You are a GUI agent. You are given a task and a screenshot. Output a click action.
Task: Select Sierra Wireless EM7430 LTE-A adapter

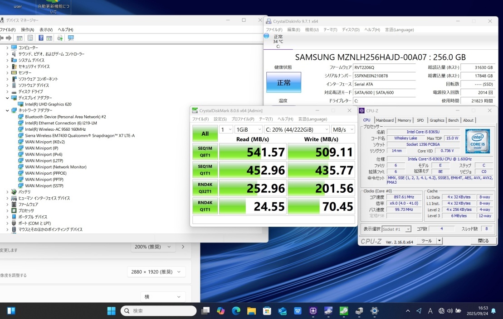[x=80, y=136]
